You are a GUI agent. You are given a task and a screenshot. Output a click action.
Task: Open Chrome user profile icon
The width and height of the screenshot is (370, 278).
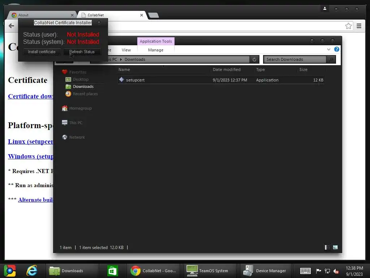tap(325, 9)
